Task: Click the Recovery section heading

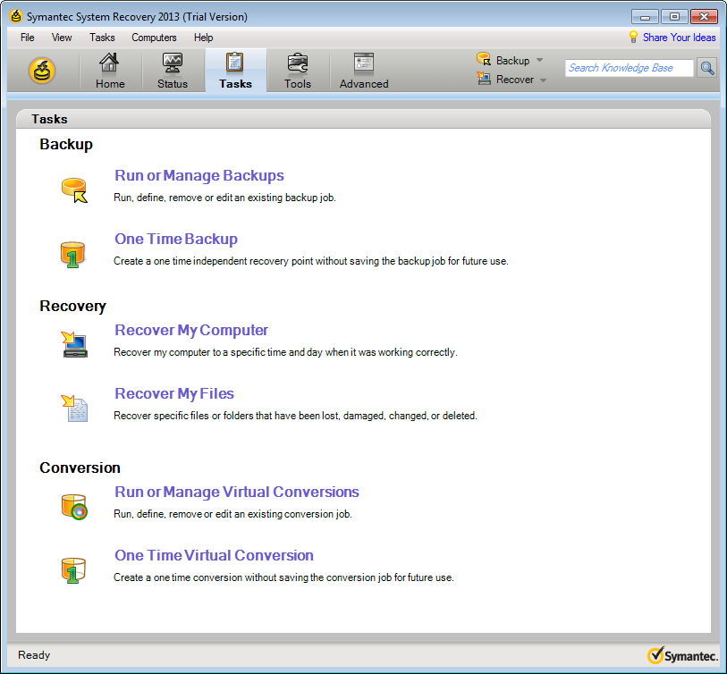Action: coord(72,306)
